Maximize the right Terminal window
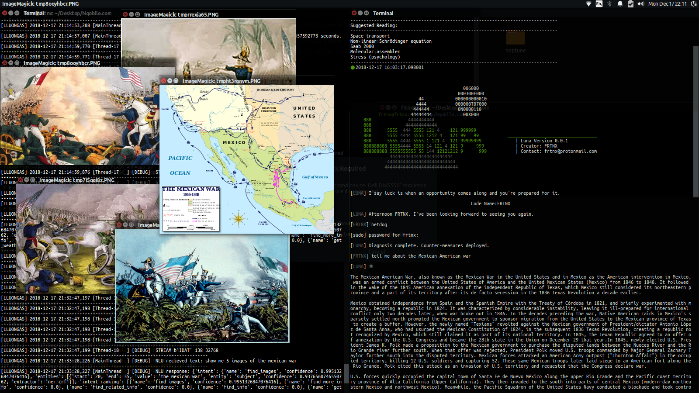Screen dimensions: 699x393 [x=367, y=13]
